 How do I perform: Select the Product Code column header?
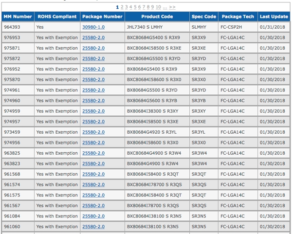pyautogui.click(x=157, y=17)
